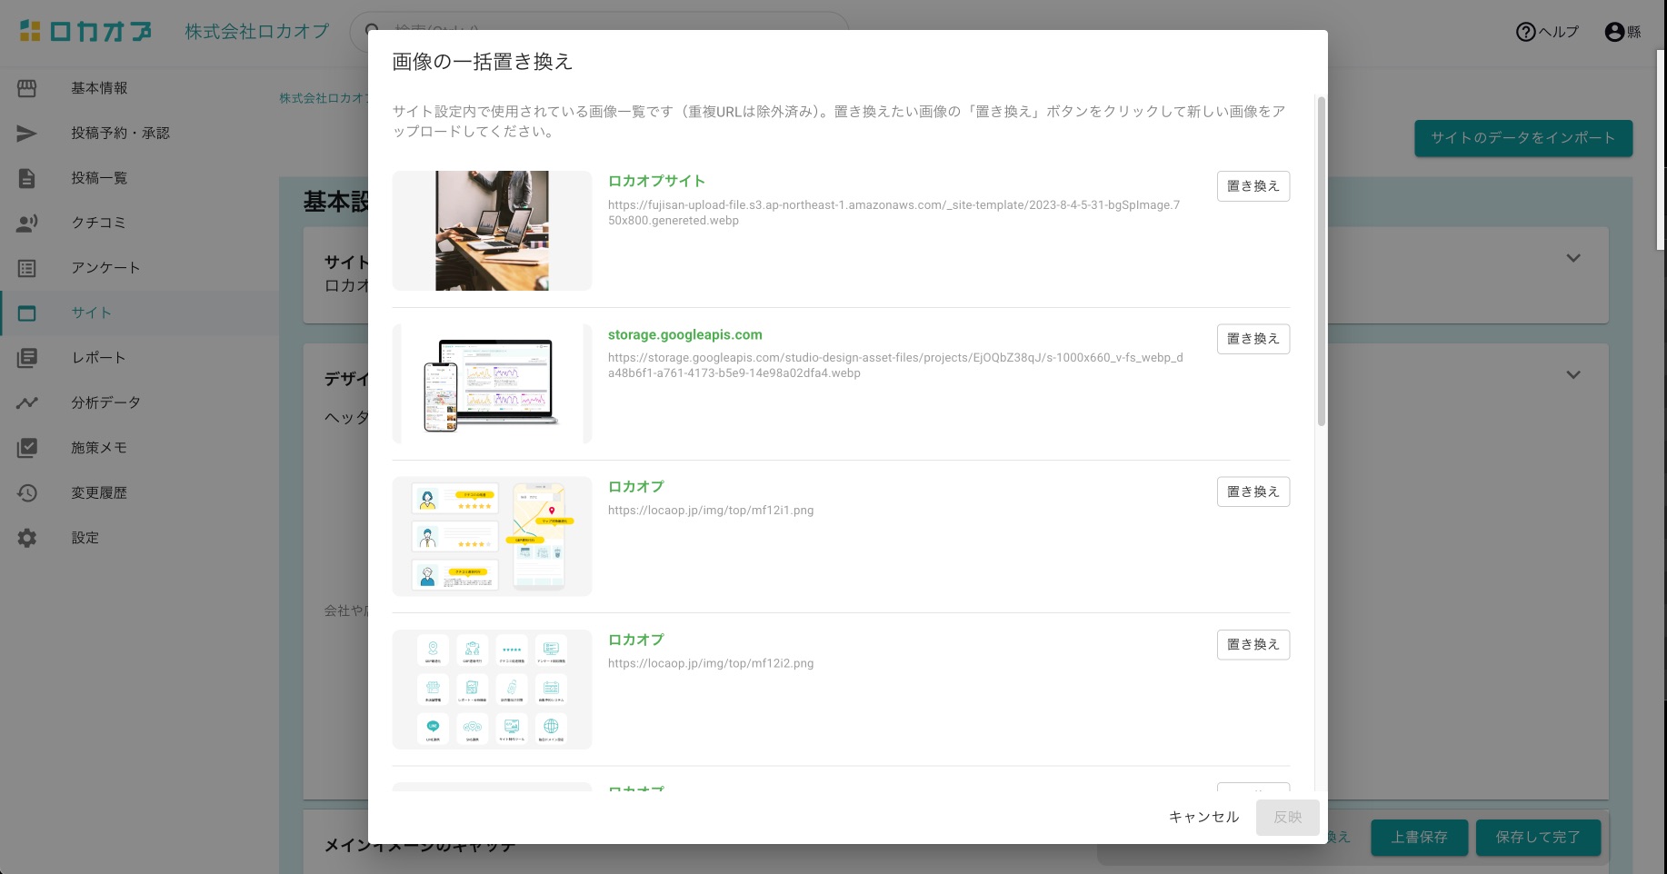Click the ロカオプ logo in header
The image size is (1667, 874).
pyautogui.click(x=86, y=31)
